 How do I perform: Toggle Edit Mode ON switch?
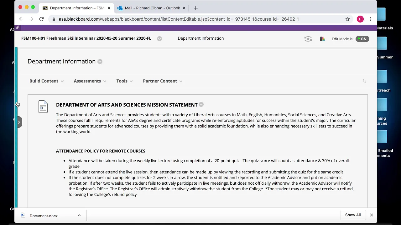click(x=362, y=39)
